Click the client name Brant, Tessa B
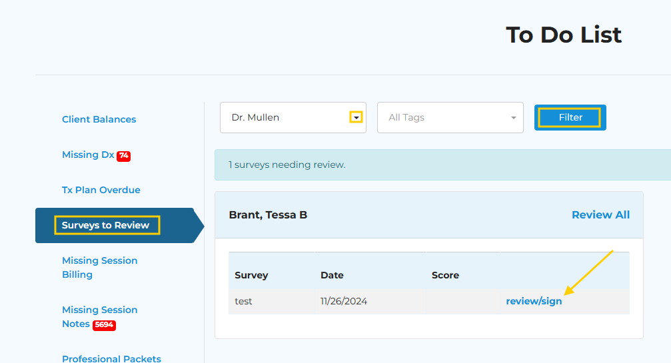 (268, 214)
